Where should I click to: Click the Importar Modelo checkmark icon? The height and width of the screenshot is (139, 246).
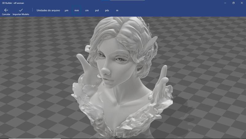coord(21,10)
